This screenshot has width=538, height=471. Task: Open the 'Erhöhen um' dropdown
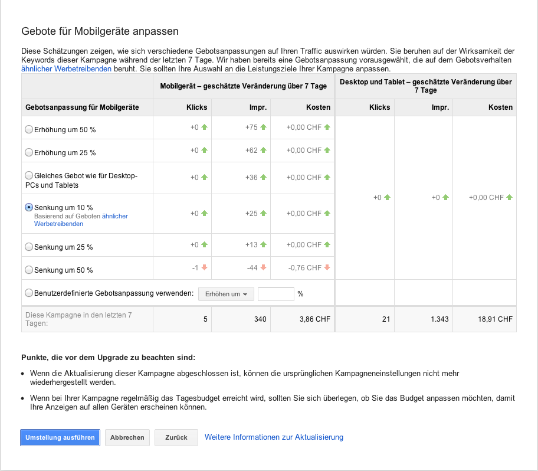coord(226,294)
